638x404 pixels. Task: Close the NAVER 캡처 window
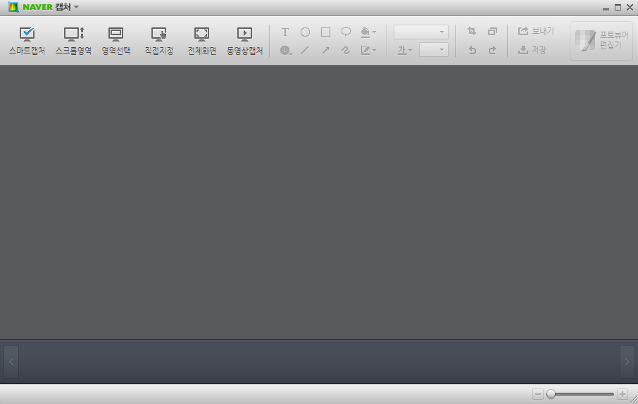(x=630, y=7)
